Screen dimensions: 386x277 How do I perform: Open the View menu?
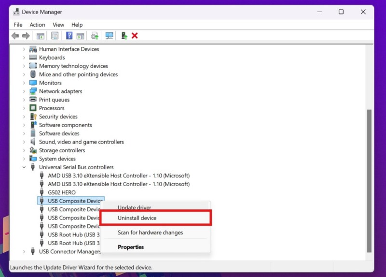pyautogui.click(x=58, y=25)
